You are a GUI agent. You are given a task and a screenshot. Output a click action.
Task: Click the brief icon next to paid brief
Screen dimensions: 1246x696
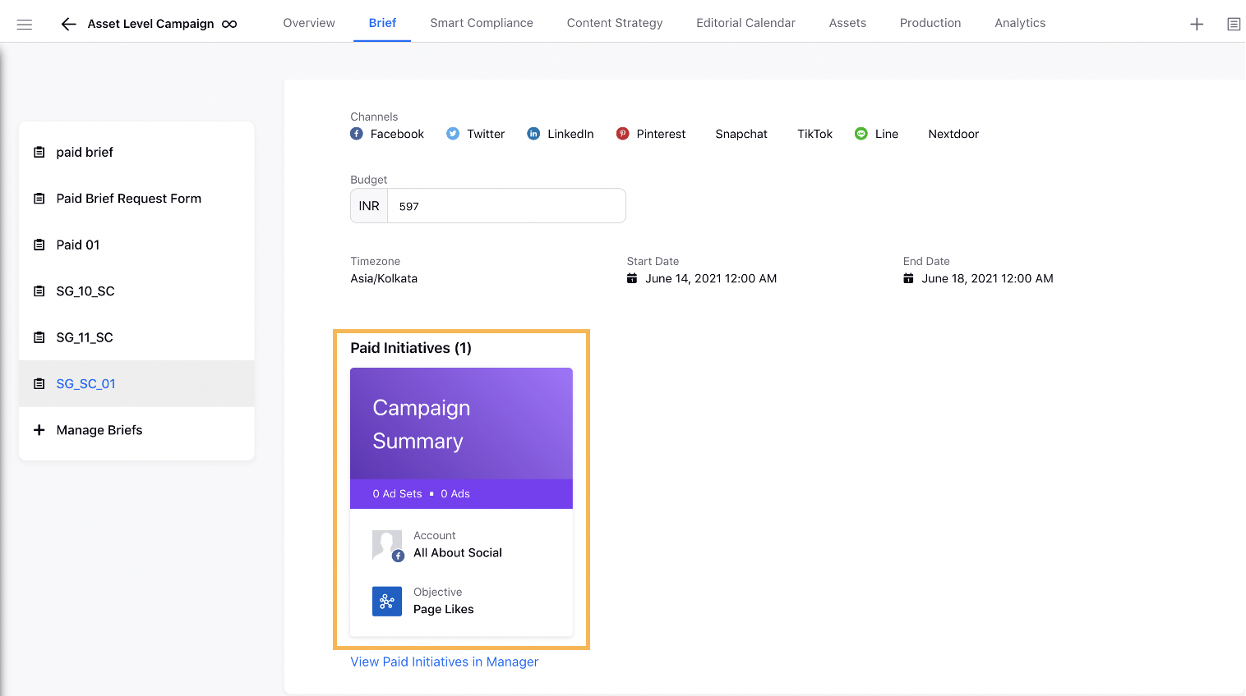[39, 152]
